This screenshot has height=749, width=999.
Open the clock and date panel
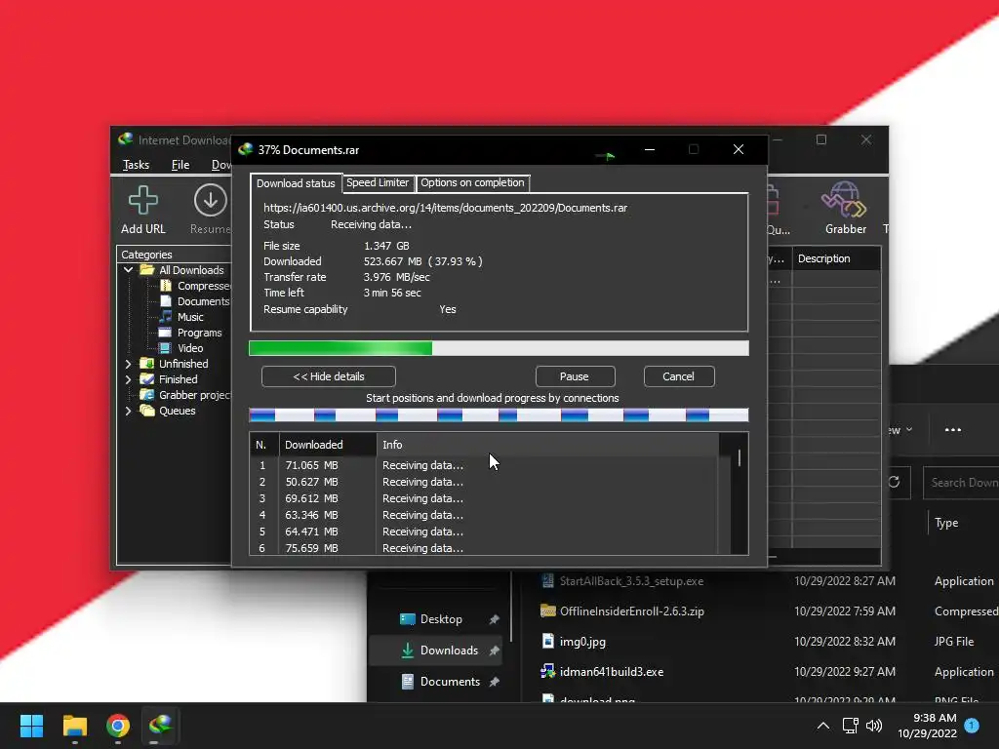coord(927,726)
